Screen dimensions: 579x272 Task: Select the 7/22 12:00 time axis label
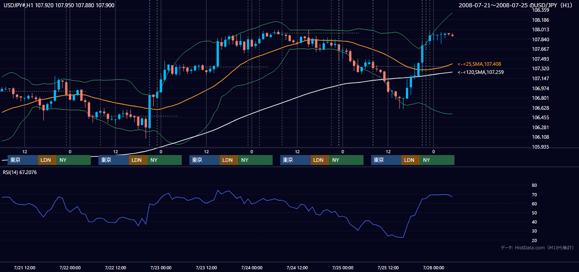[115, 267]
